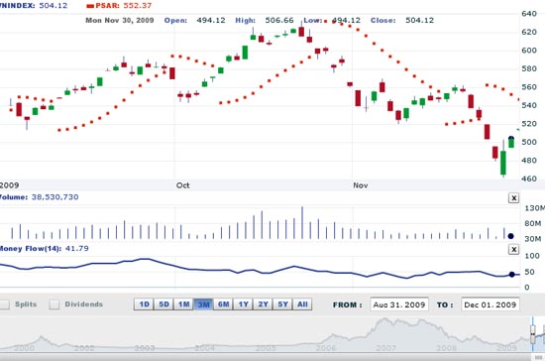
Task: Click the Nov month axis label
Action: click(x=361, y=185)
